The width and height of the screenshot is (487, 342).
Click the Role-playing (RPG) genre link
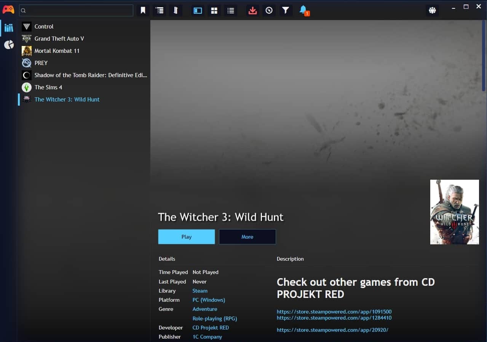(215, 318)
